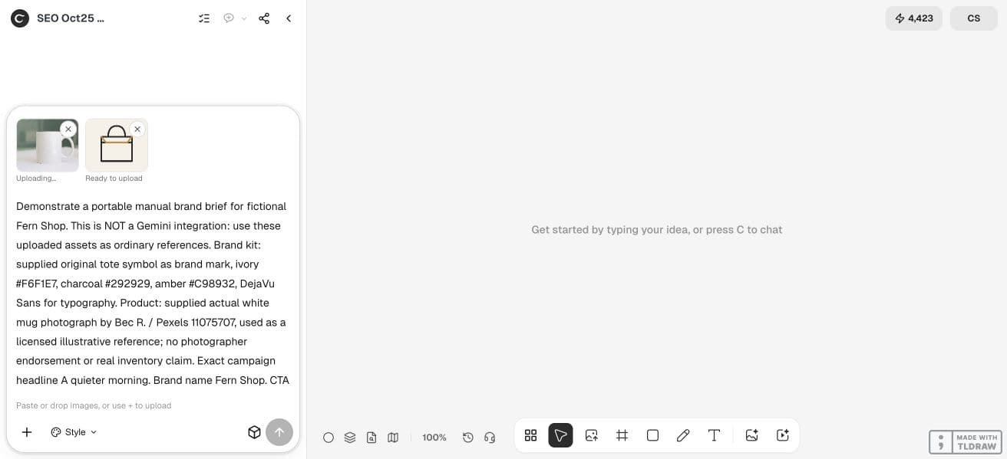Screen dimensions: 1007x459
Task: Select the text tool
Action: (x=714, y=435)
